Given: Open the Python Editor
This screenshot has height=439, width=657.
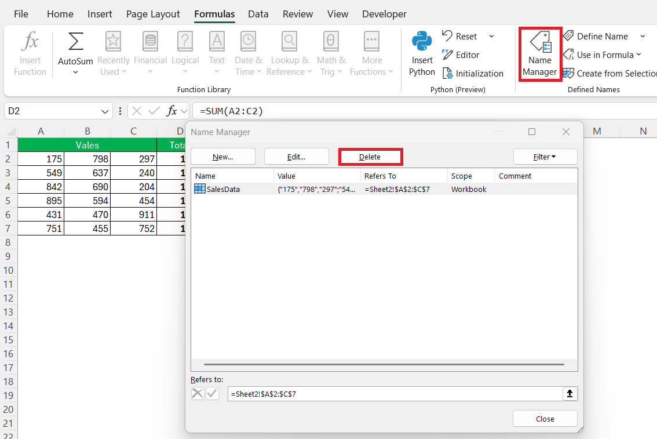Looking at the screenshot, I should coord(461,55).
